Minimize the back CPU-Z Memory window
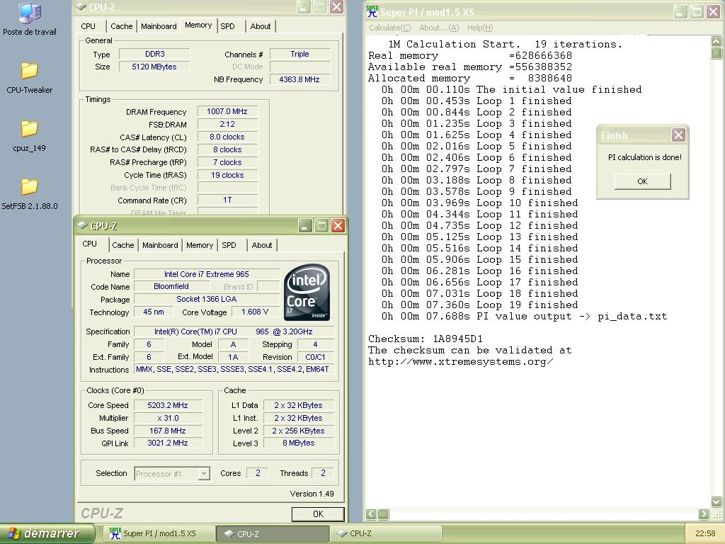The height and width of the screenshot is (544, 725). [304, 7]
